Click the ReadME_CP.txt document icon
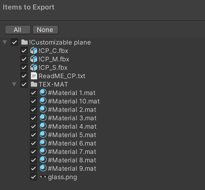This screenshot has width=205, height=190. point(34,76)
